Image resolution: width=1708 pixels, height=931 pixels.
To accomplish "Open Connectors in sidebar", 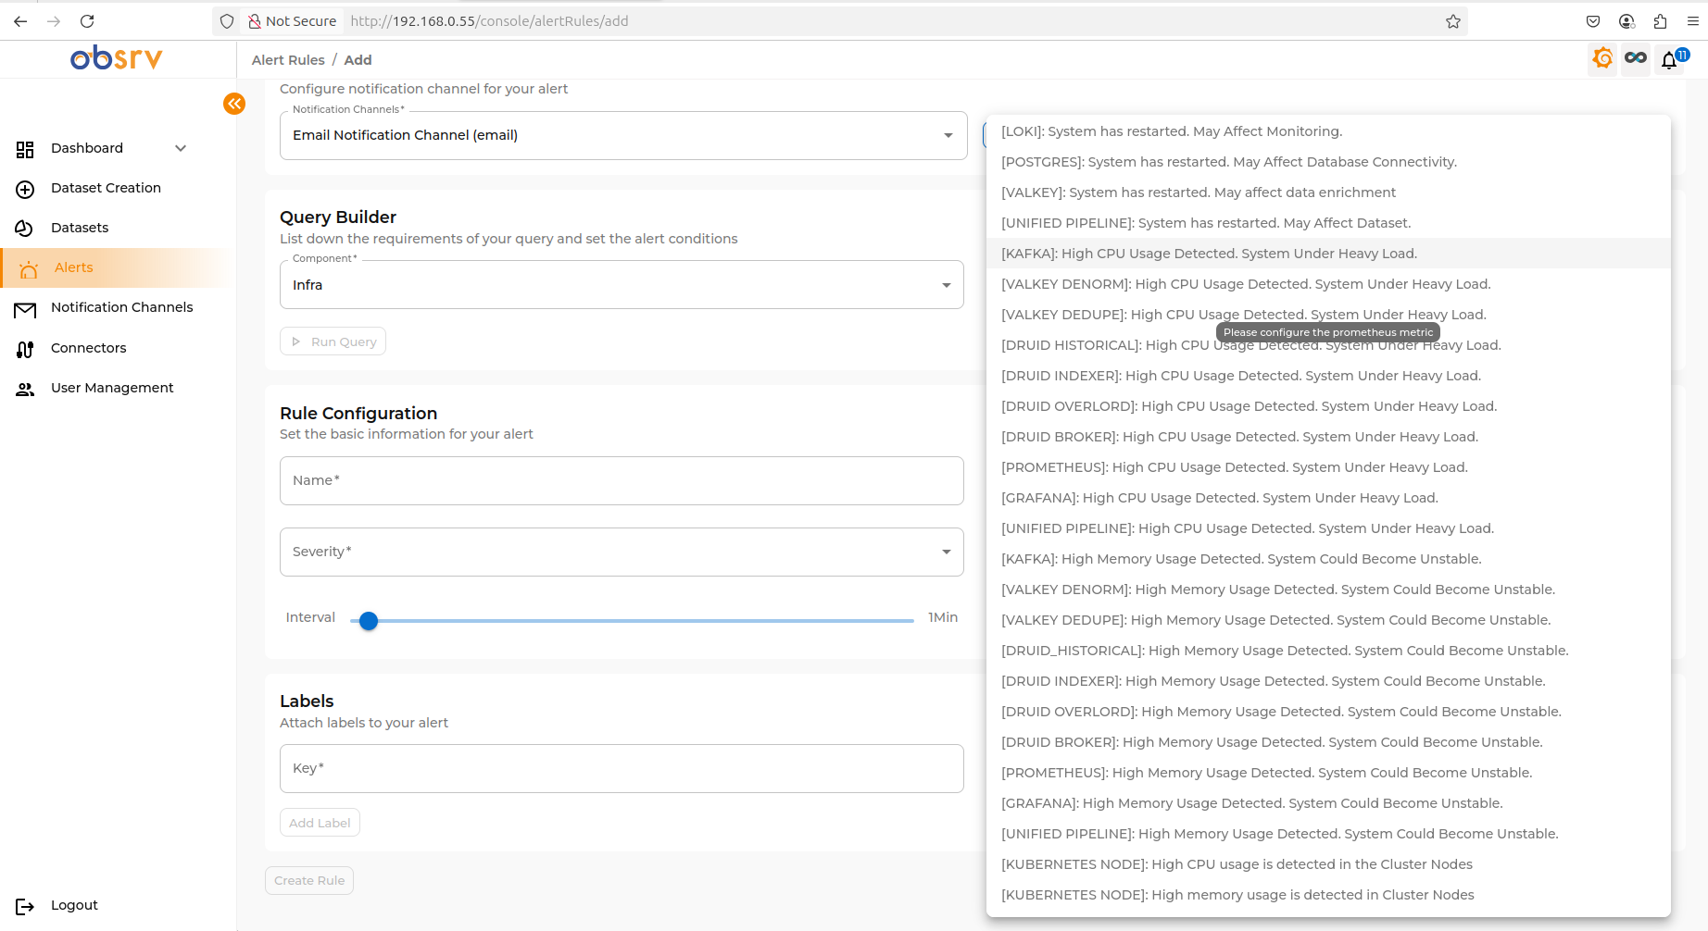I will (x=89, y=348).
